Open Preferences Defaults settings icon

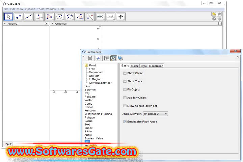click(x=114, y=58)
